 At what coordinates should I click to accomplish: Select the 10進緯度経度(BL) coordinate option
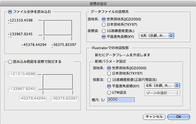[x=104, y=31]
